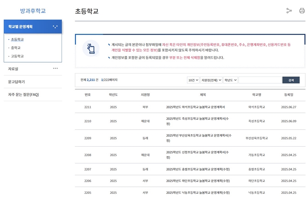Open post 2025학년도 낙동초등학교 늘봄학교 운영계획(수정)

coord(198,193)
